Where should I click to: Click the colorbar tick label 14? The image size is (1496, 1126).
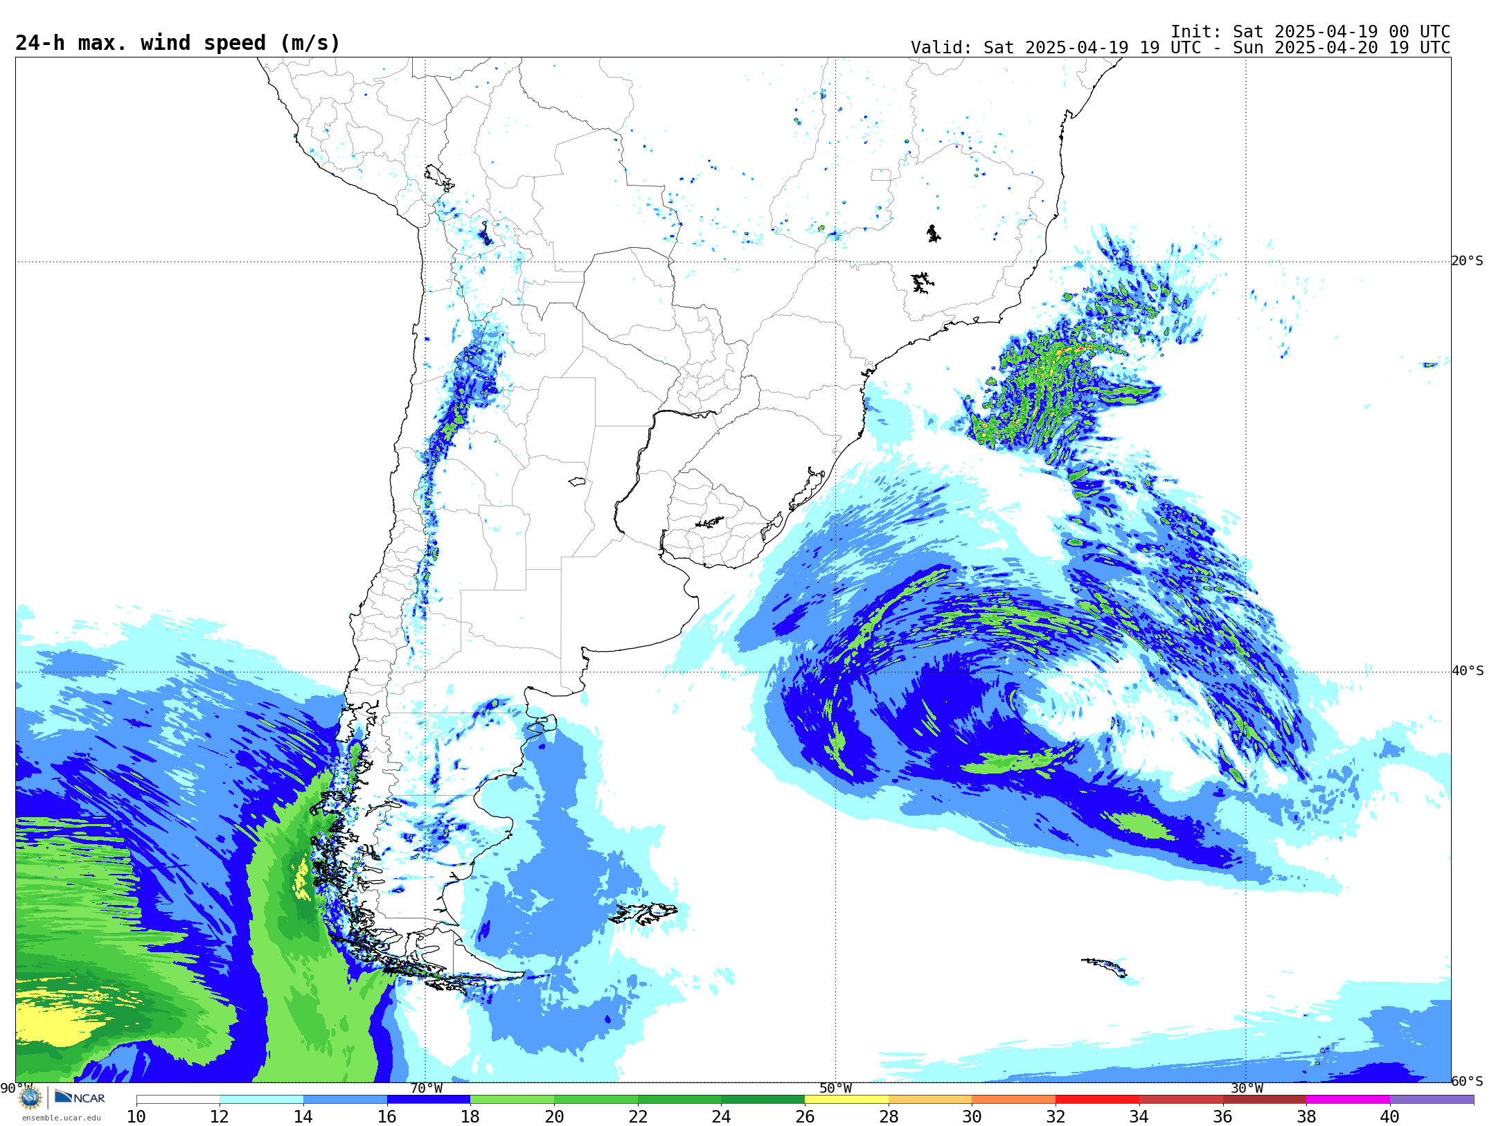(x=303, y=1116)
